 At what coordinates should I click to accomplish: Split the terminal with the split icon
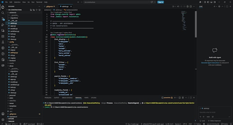(180, 98)
